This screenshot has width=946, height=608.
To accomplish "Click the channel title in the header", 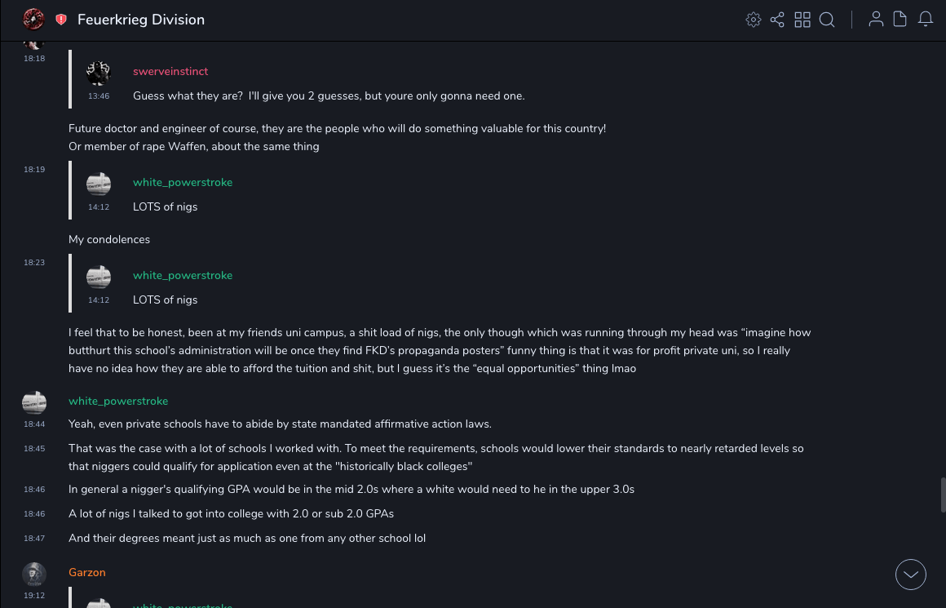I will pos(141,20).
